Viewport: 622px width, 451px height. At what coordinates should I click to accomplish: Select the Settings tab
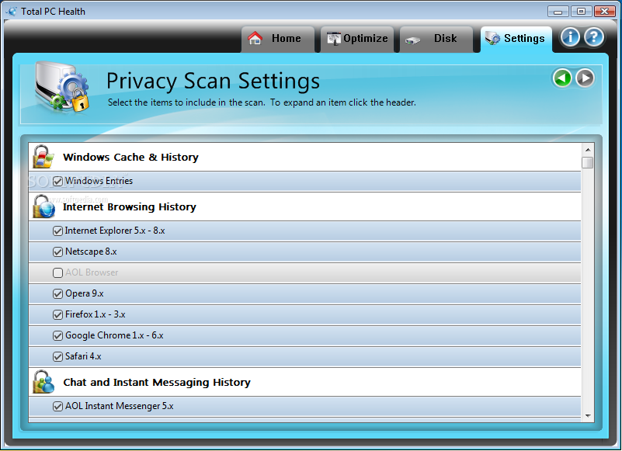(516, 39)
